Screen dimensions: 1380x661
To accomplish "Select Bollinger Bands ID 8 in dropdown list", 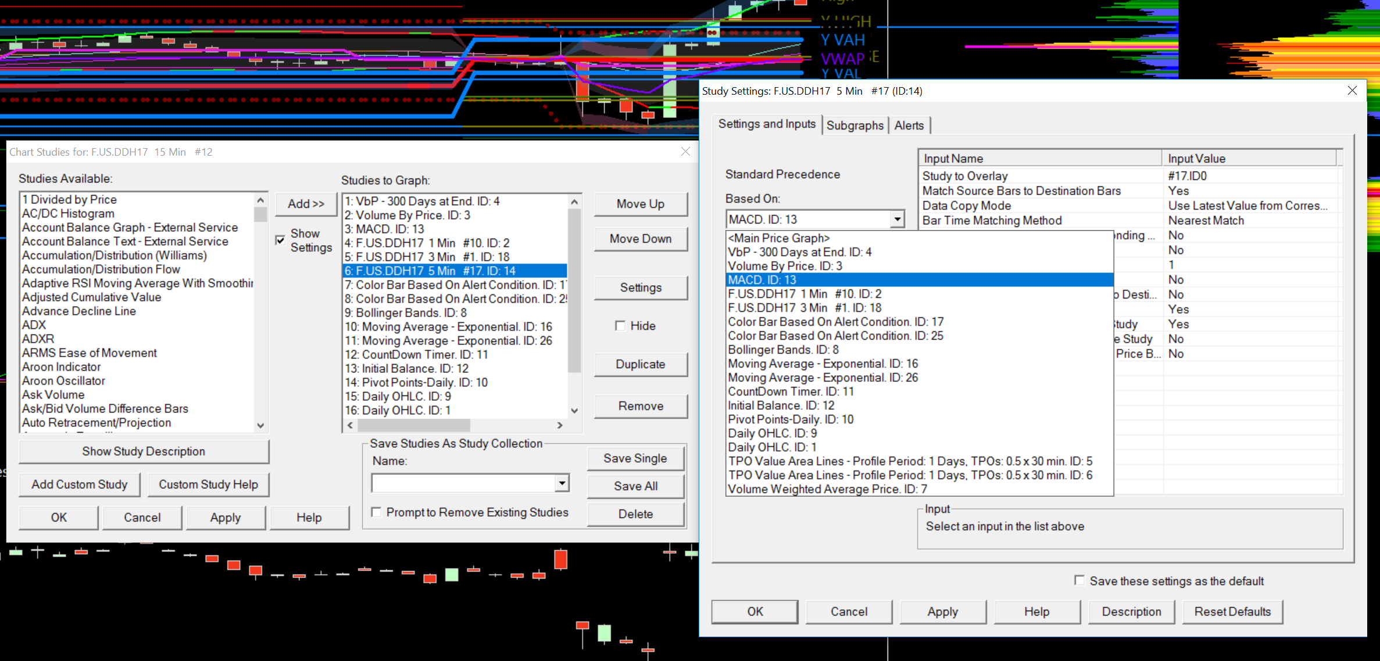I will pyautogui.click(x=783, y=350).
